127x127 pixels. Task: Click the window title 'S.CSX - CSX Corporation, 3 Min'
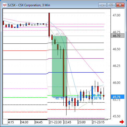click(29, 5)
